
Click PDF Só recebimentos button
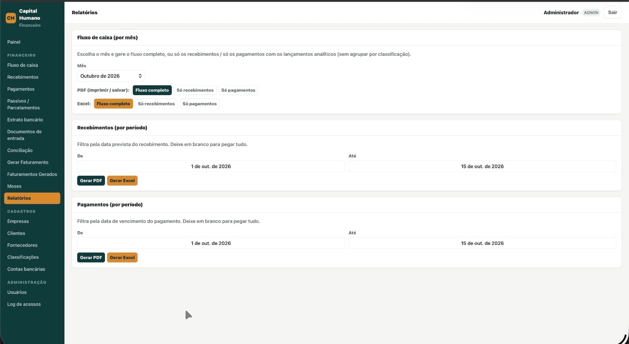click(195, 90)
